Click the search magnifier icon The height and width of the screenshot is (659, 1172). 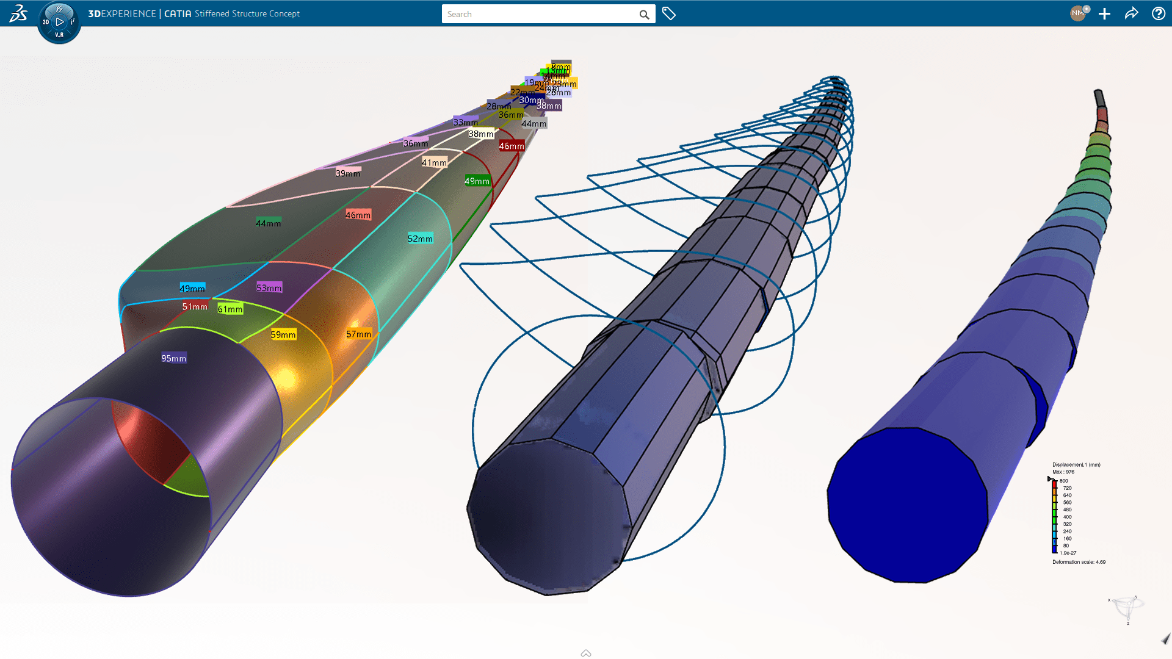point(644,14)
